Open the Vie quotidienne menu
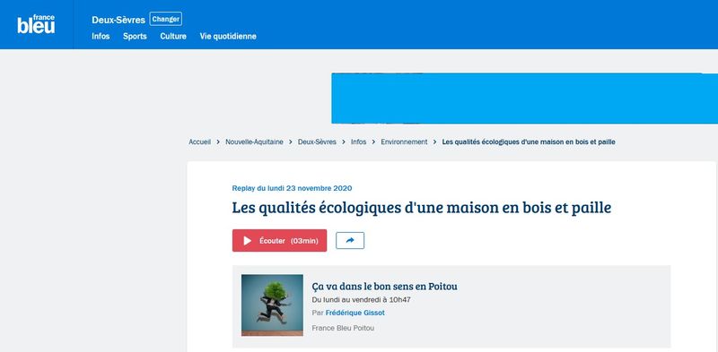 228,36
